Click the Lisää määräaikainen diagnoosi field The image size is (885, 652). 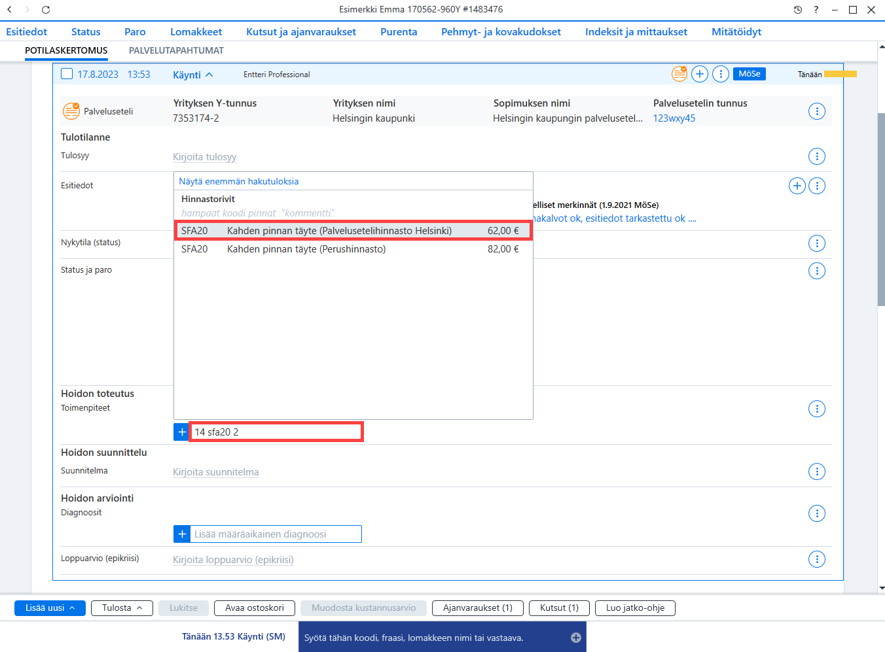pos(276,534)
